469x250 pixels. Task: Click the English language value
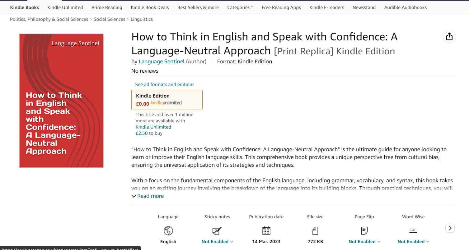(x=168, y=242)
